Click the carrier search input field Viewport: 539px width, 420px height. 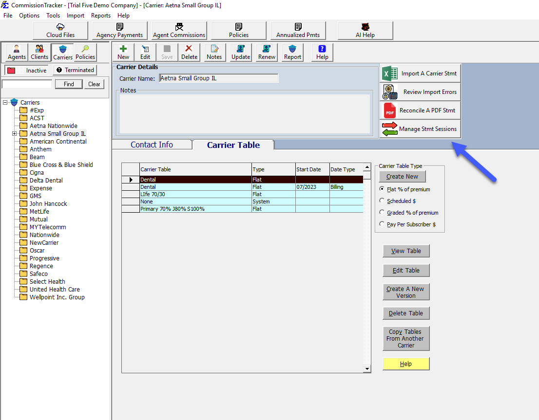[x=27, y=84]
